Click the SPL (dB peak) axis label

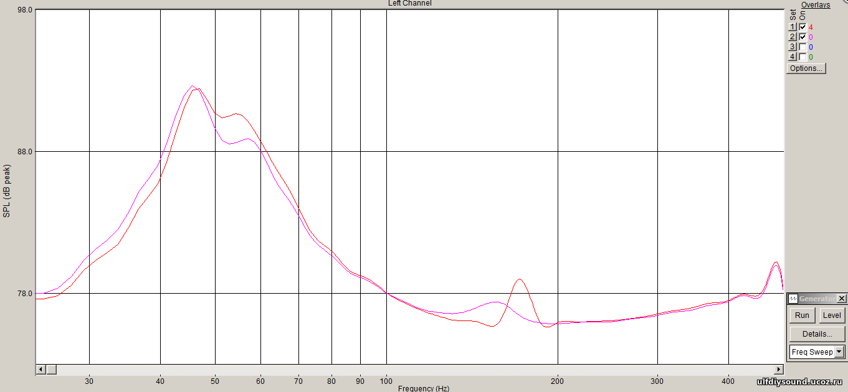click(7, 190)
